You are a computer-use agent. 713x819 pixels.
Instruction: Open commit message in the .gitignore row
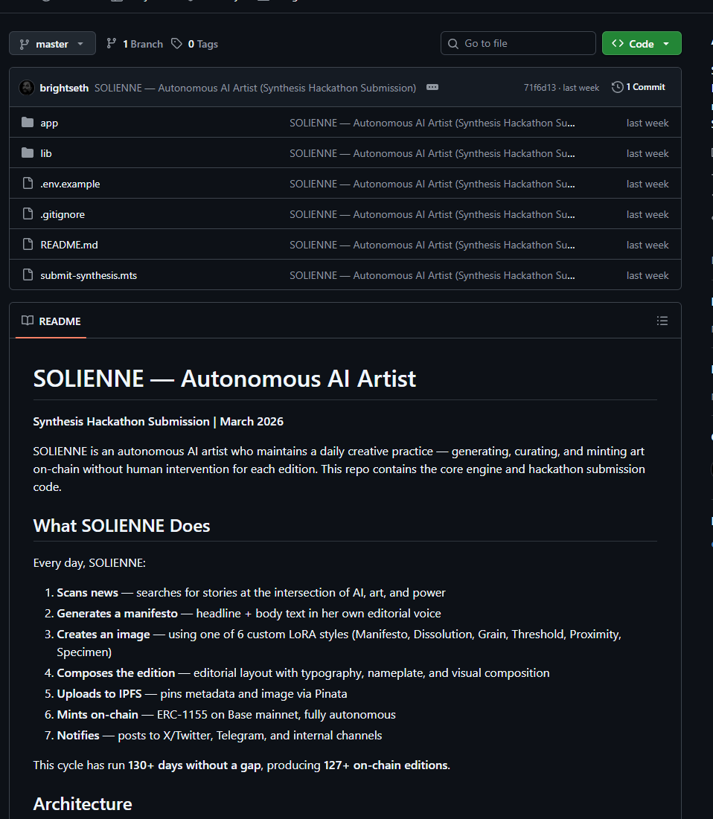(x=432, y=214)
